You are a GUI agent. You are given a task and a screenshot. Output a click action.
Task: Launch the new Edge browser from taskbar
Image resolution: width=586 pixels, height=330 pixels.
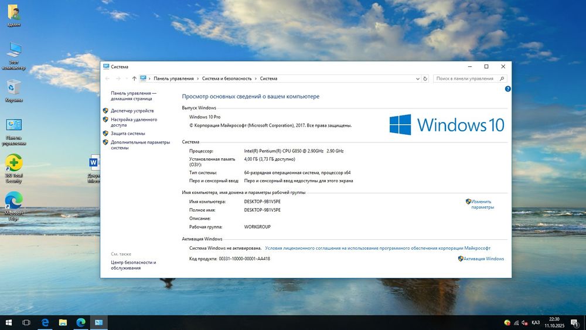[x=81, y=322]
